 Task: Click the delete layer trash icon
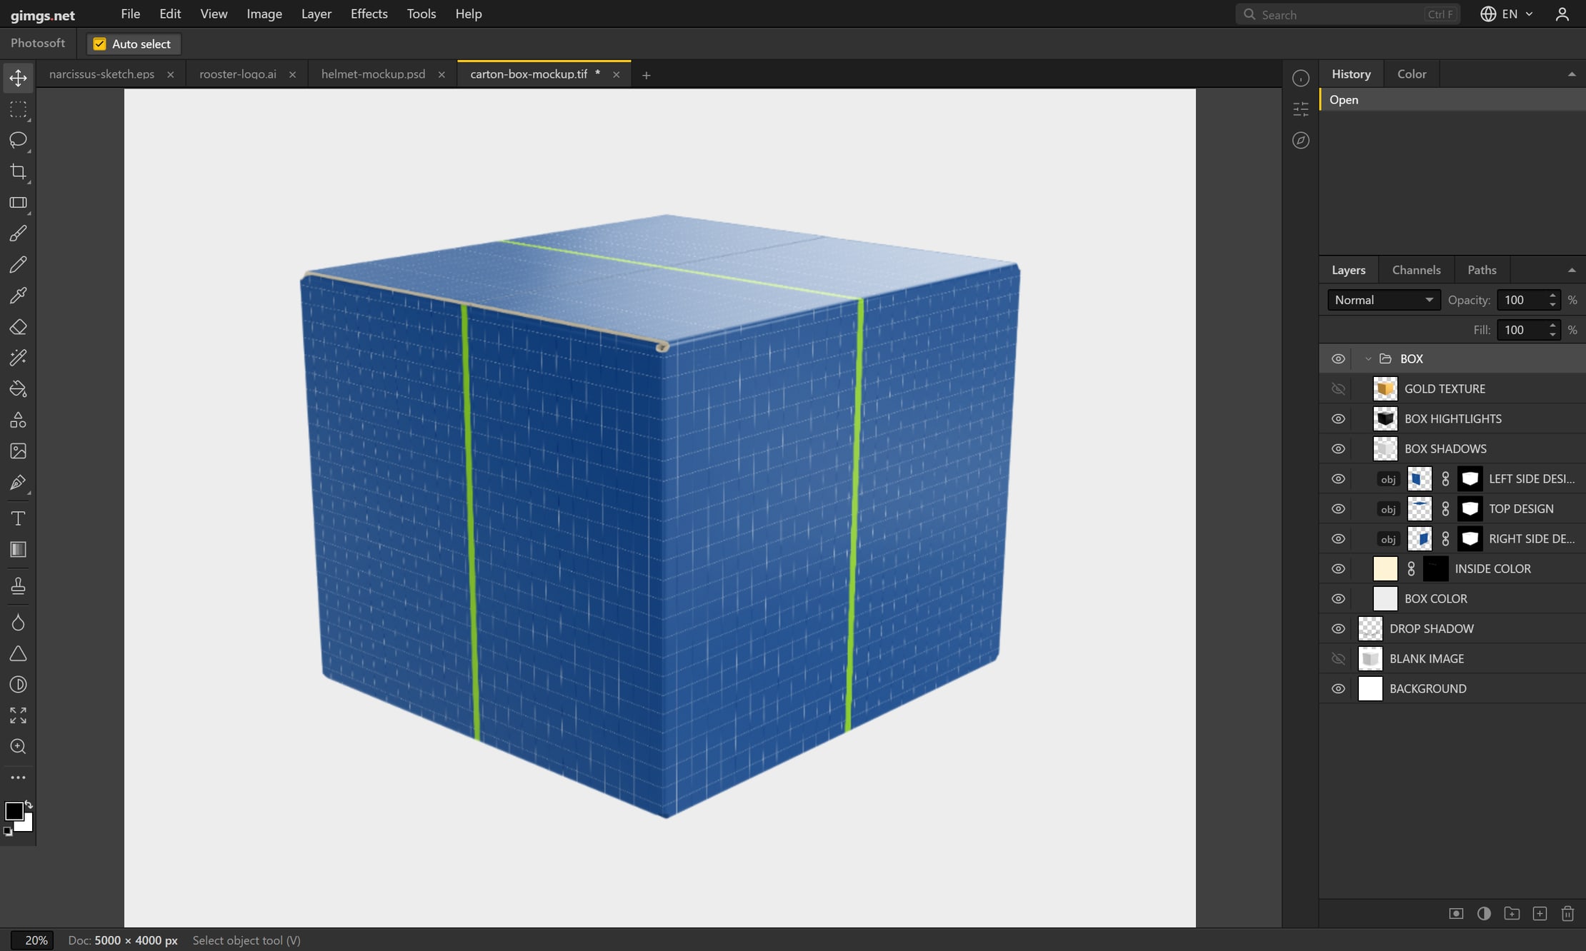1567,914
